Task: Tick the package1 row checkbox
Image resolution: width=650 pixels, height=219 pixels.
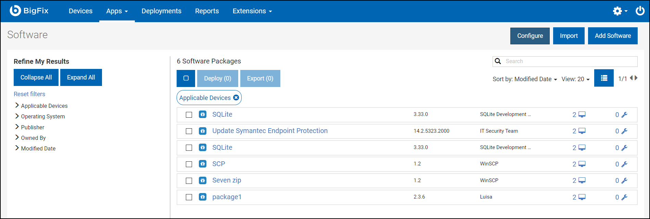Action: point(189,197)
